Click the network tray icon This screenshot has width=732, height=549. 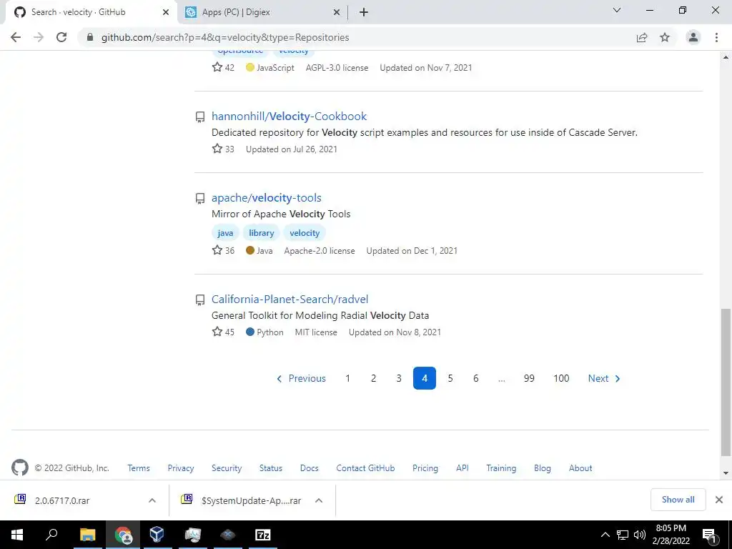[623, 535]
